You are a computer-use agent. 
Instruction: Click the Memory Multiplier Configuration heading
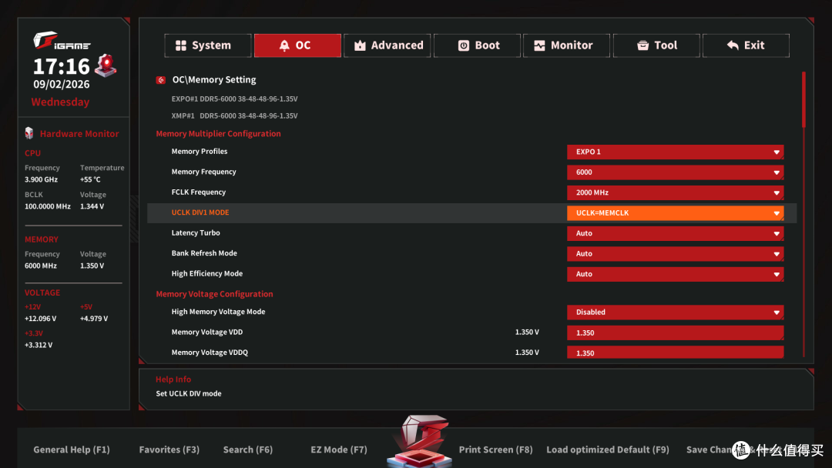pyautogui.click(x=218, y=134)
